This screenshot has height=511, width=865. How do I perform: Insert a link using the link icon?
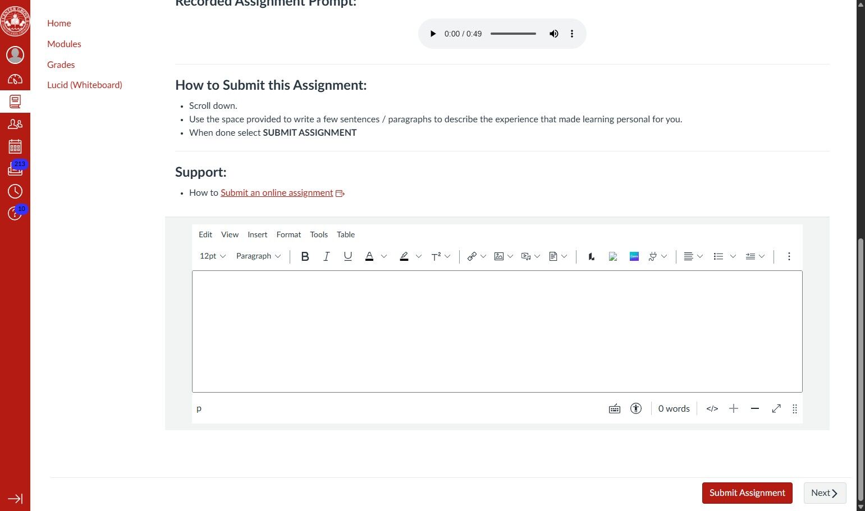(472, 256)
